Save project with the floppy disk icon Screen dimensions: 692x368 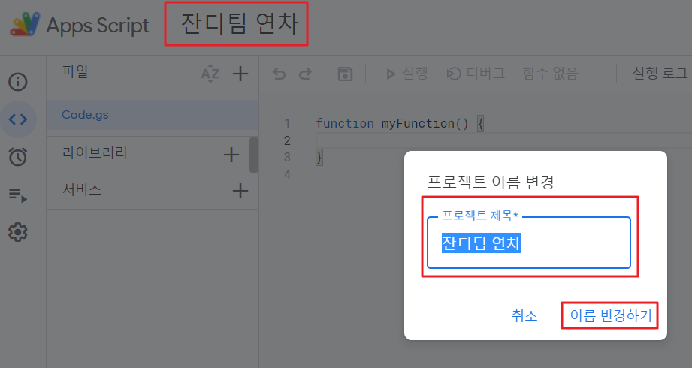(x=345, y=74)
